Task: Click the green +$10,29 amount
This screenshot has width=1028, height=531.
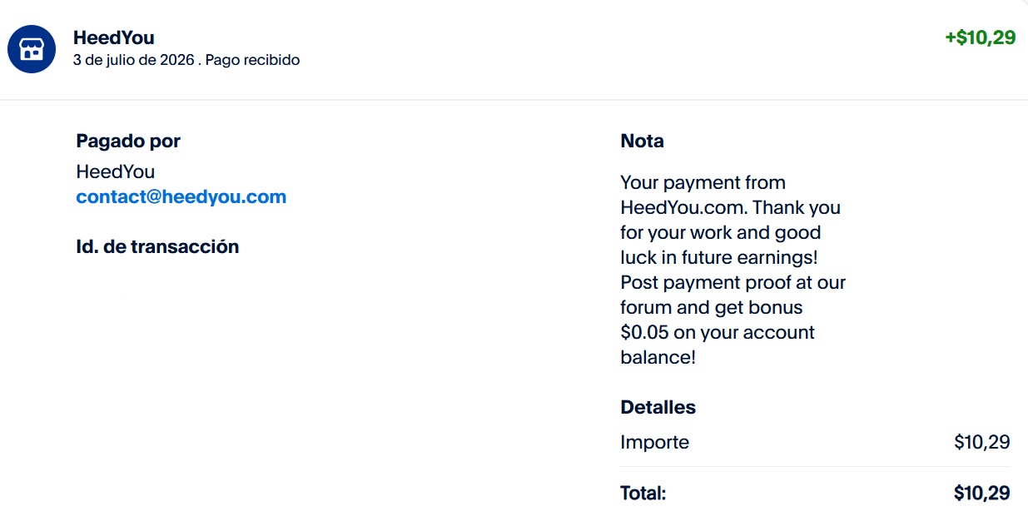Action: coord(981,37)
